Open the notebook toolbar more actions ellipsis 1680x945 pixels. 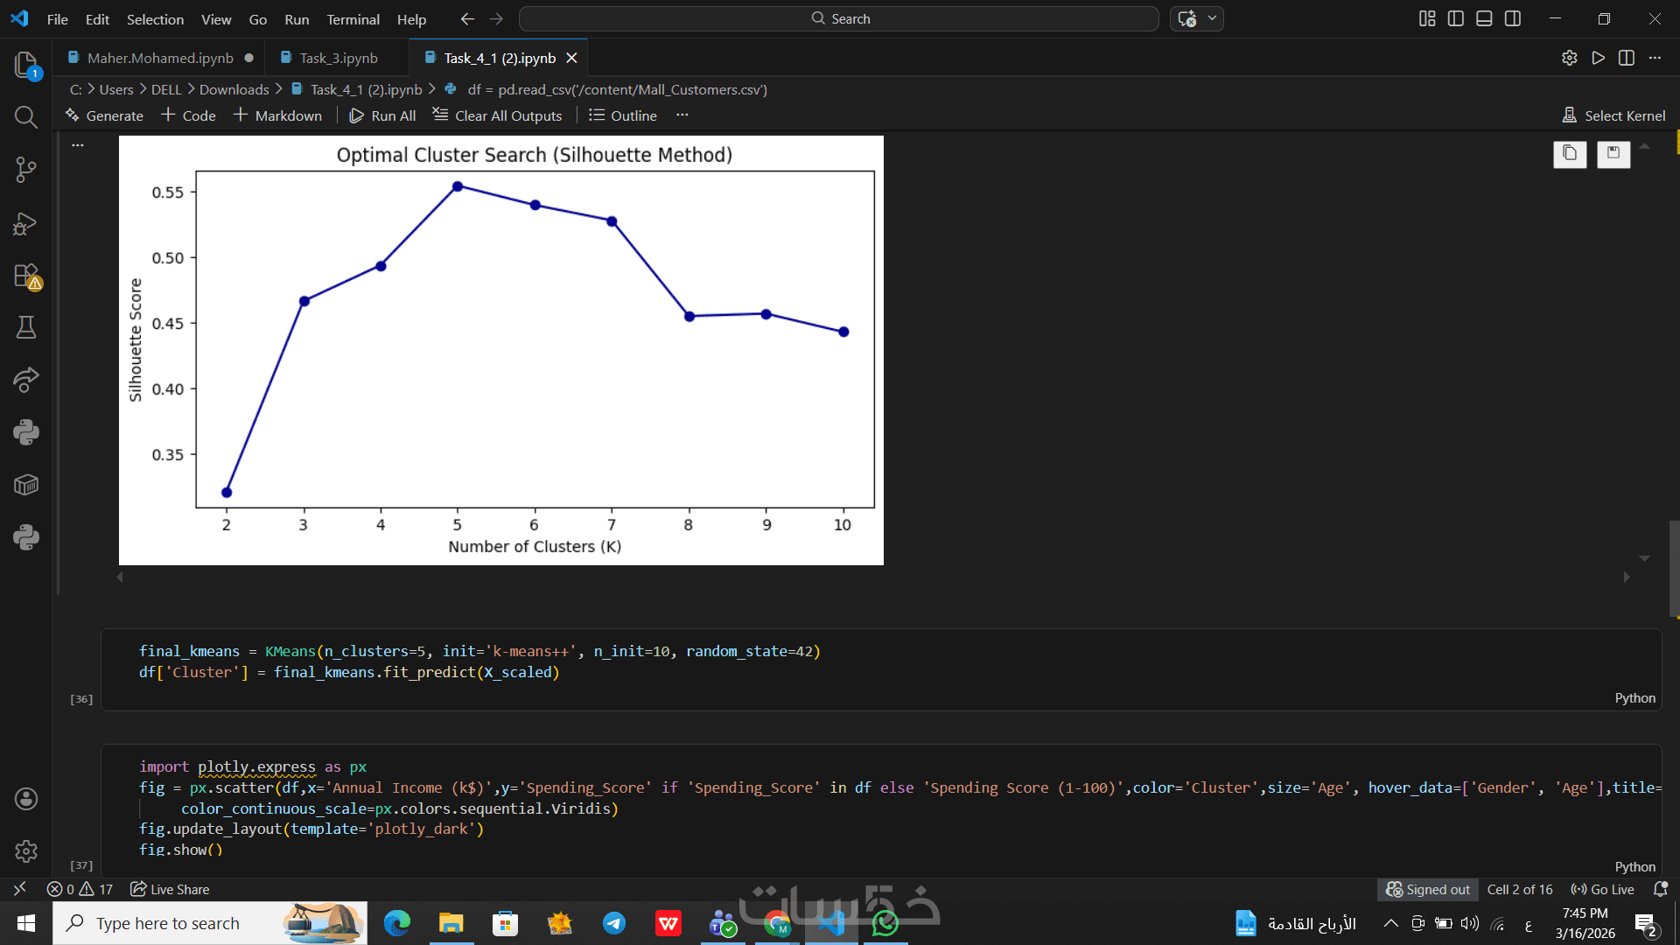tap(682, 115)
